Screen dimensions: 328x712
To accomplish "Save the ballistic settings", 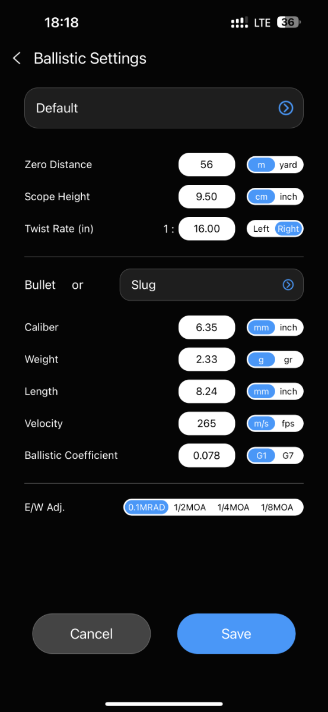I will [x=237, y=634].
